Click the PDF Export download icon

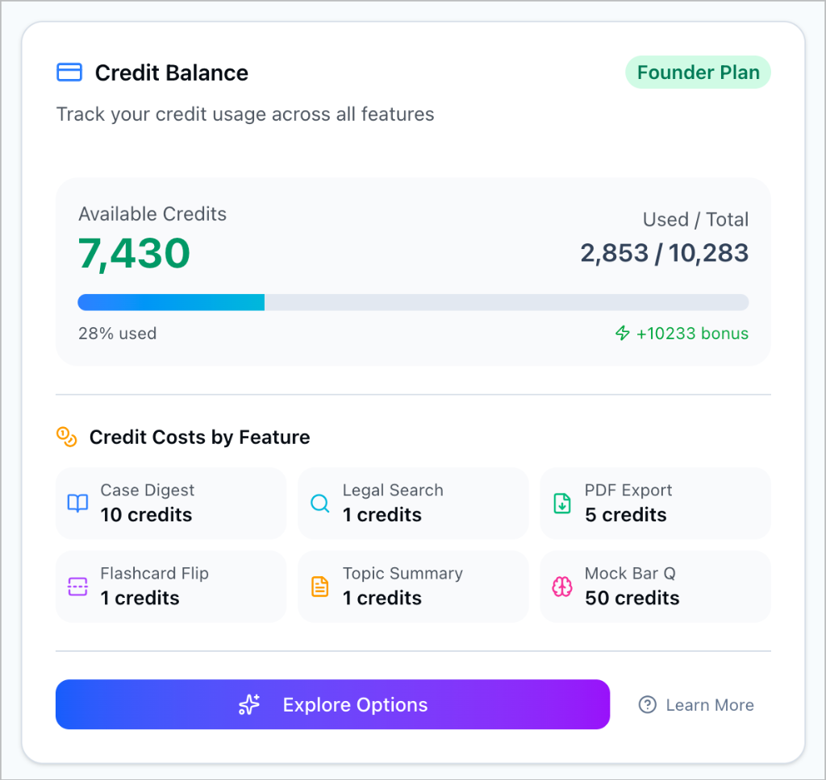pos(562,504)
